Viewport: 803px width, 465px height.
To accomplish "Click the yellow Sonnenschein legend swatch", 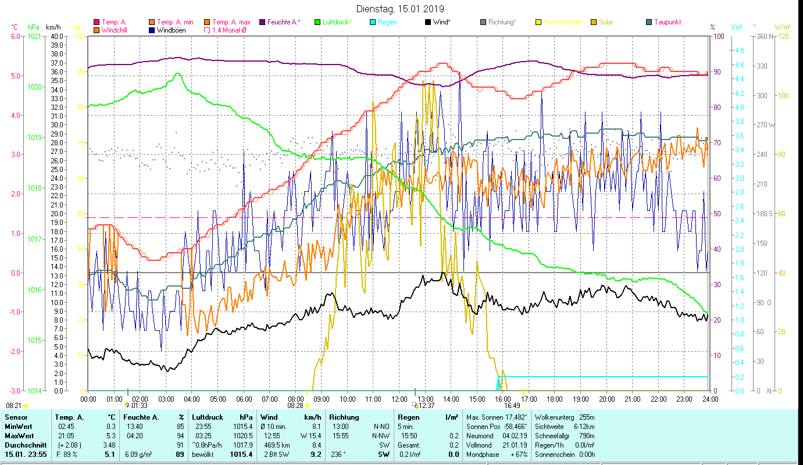I will pos(538,22).
